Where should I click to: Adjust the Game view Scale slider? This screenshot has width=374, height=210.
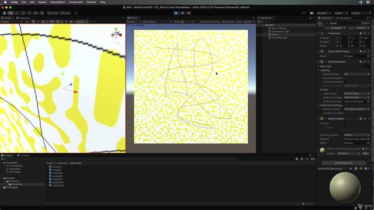point(186,22)
